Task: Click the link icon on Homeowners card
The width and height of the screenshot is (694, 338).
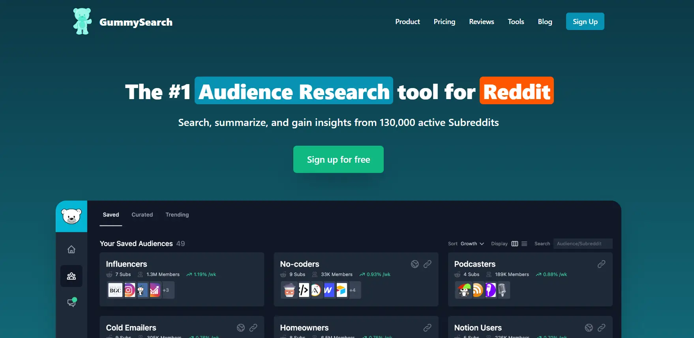Action: point(427,328)
